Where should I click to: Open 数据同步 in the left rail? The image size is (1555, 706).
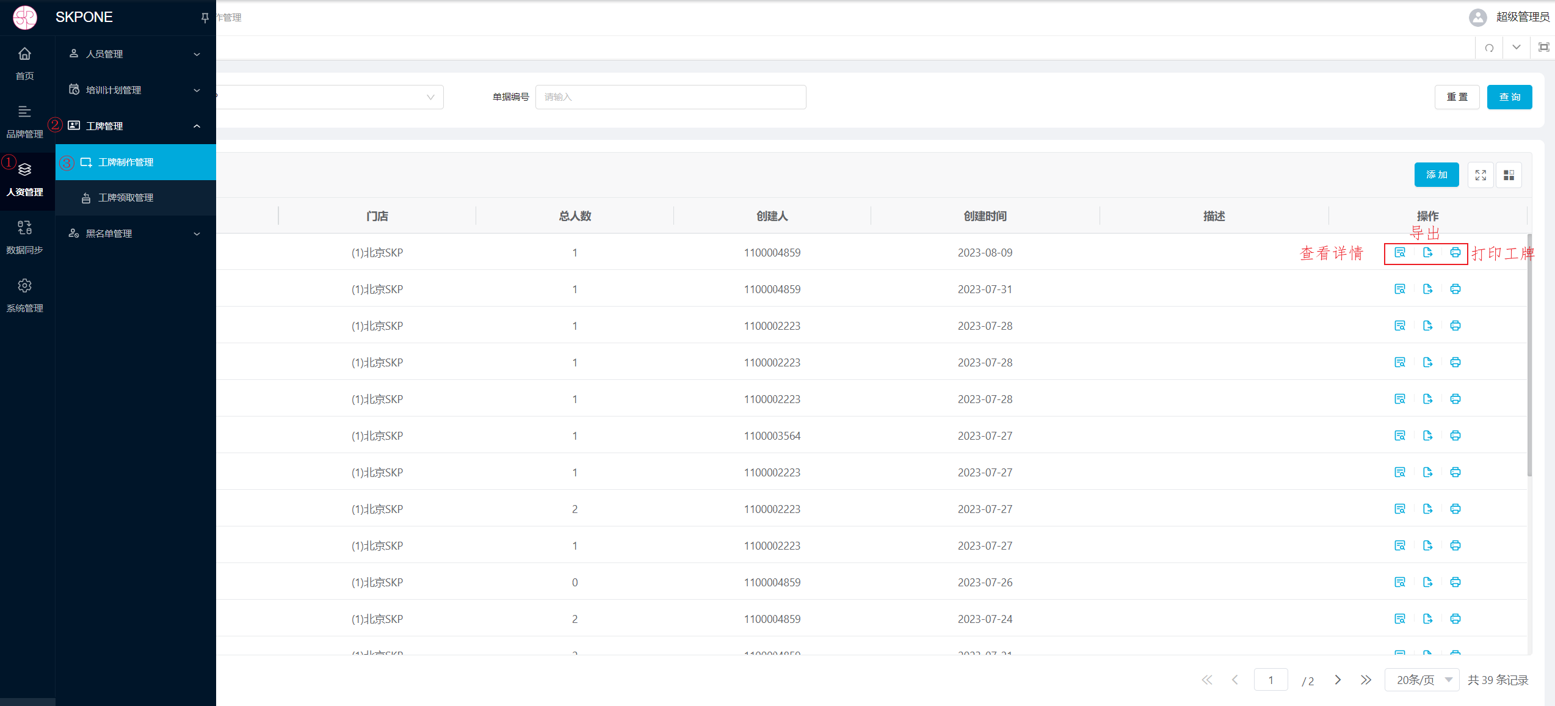coord(24,238)
